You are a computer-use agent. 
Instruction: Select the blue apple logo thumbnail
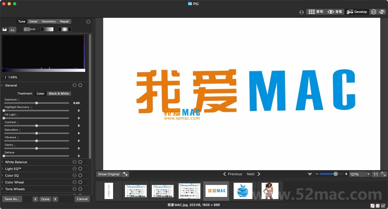click(243, 191)
